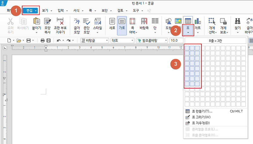Viewport: 253px width, 144px height.
Task: Expand the undo history dropdown arrow
Action: click(x=63, y=41)
